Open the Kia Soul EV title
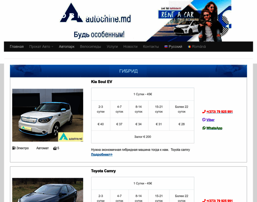 pyautogui.click(x=102, y=82)
